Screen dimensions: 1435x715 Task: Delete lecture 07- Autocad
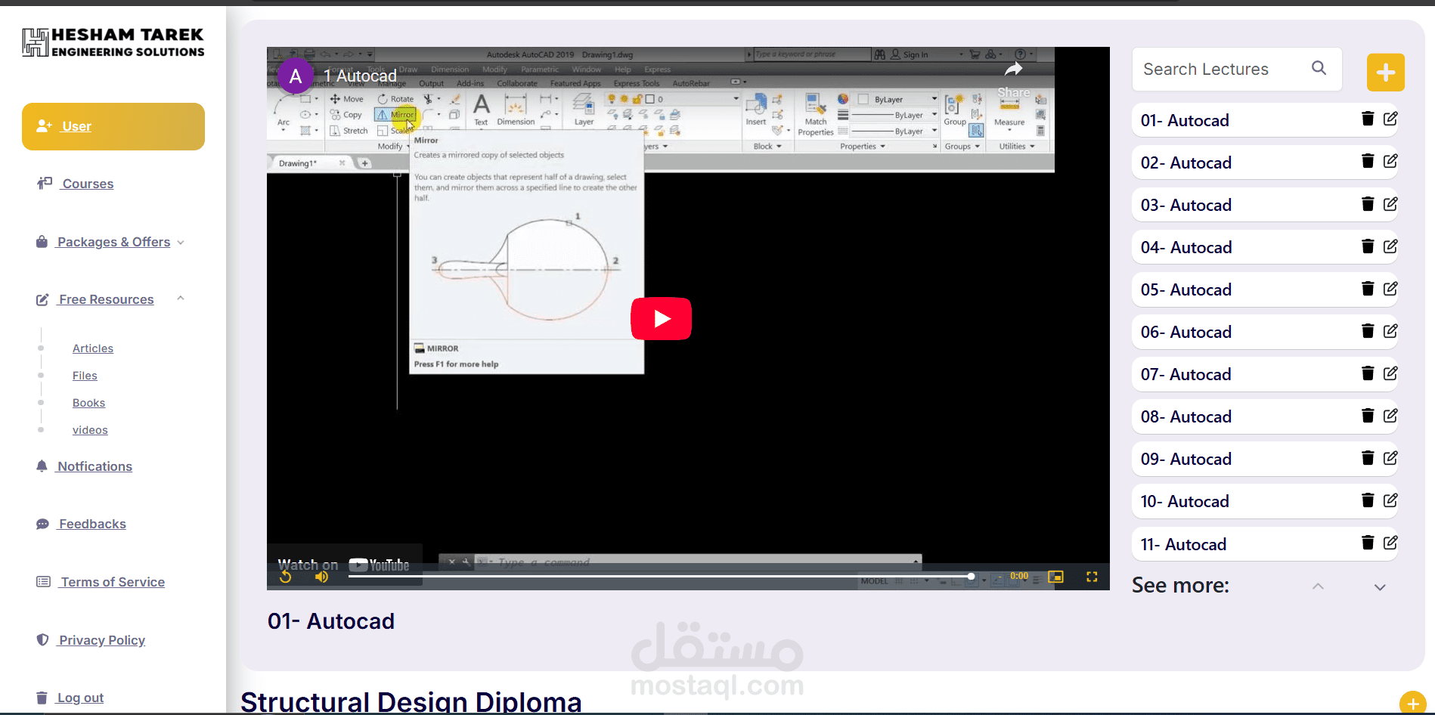pos(1367,373)
